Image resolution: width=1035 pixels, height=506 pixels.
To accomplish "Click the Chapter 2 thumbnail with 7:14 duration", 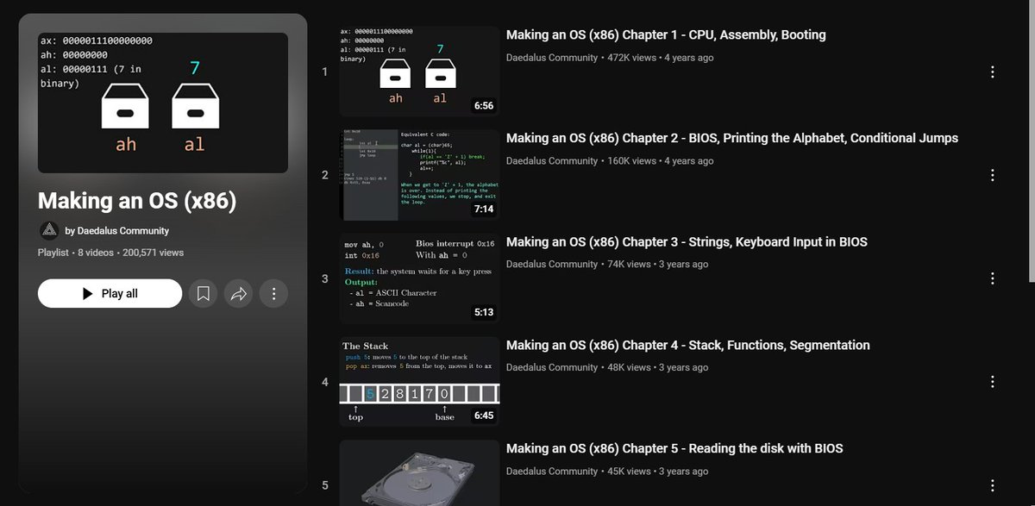I will tap(419, 174).
